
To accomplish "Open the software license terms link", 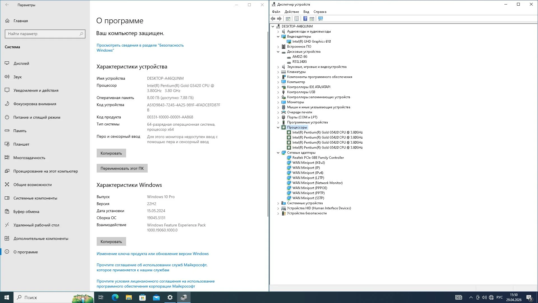I will pos(156,284).
